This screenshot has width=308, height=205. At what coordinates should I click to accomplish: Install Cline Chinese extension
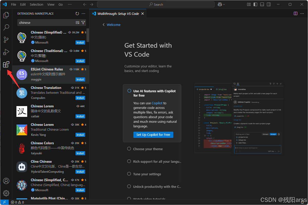click(x=80, y=172)
